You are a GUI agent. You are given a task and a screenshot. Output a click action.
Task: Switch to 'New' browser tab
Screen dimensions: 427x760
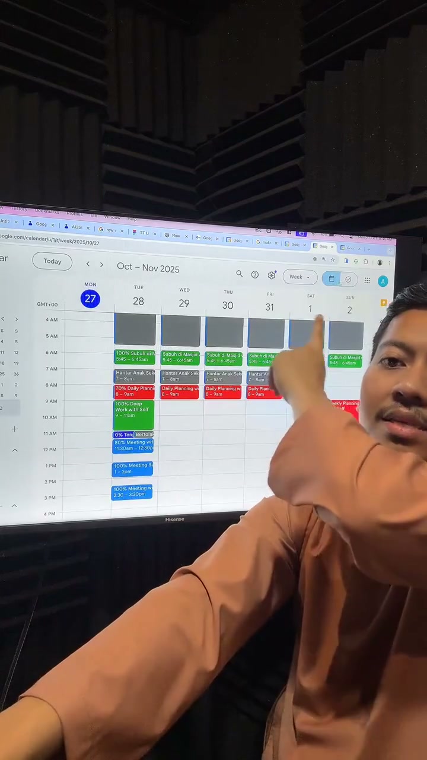(x=176, y=235)
